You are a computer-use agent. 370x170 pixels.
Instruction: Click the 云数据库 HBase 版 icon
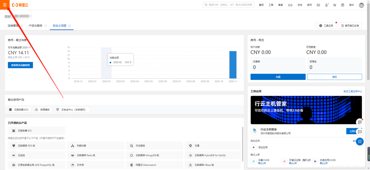pos(191,165)
